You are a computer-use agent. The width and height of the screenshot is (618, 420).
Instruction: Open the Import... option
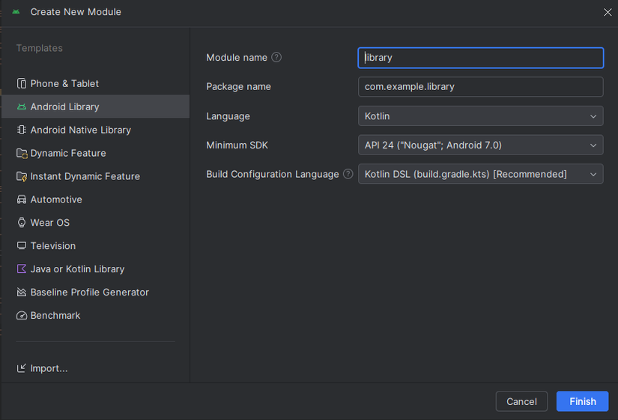(42, 368)
